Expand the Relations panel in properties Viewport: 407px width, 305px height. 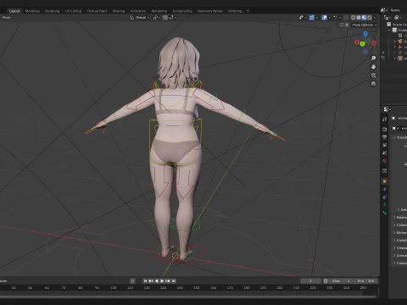[399, 217]
